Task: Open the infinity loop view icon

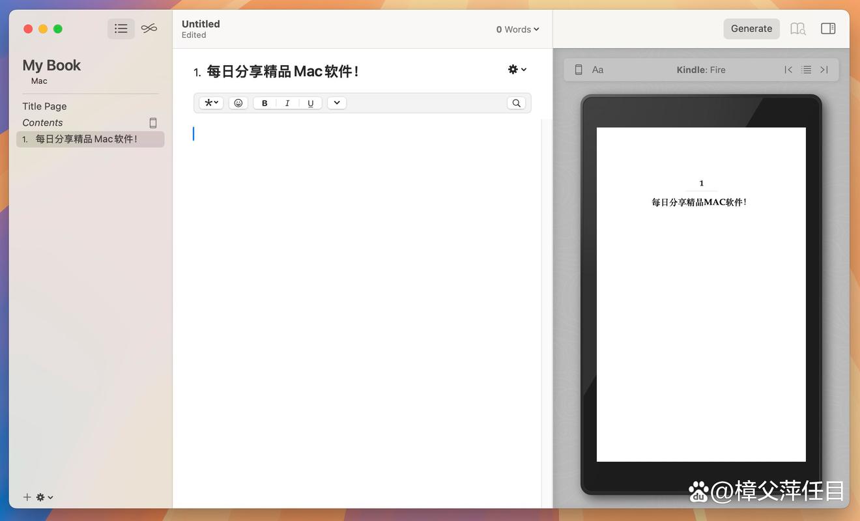Action: click(149, 29)
